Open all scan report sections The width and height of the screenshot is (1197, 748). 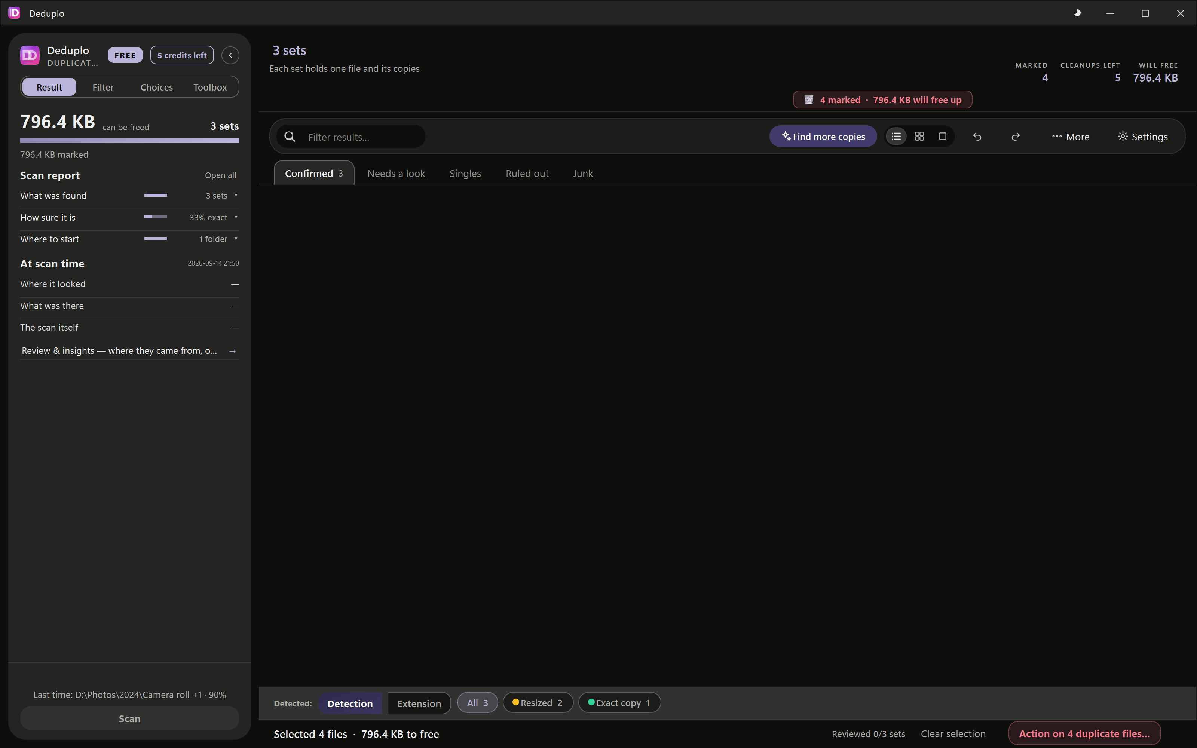221,175
